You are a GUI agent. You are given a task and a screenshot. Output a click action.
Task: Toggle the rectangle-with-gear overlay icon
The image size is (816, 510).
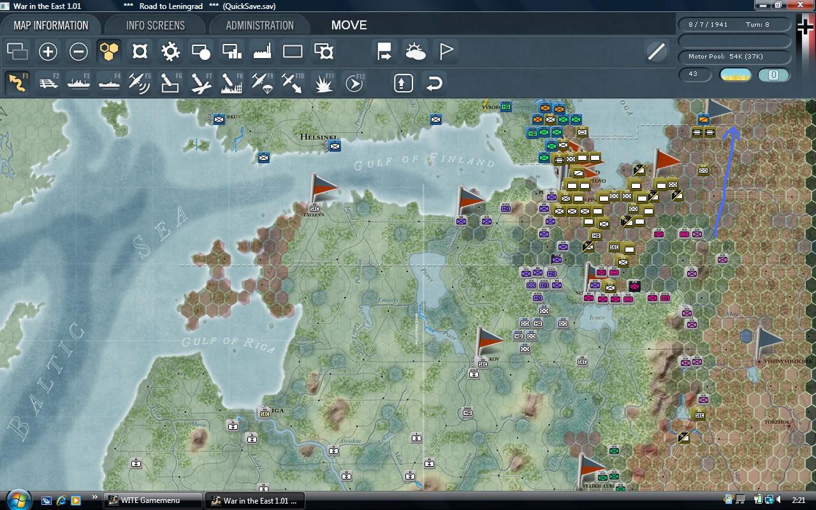tap(323, 51)
